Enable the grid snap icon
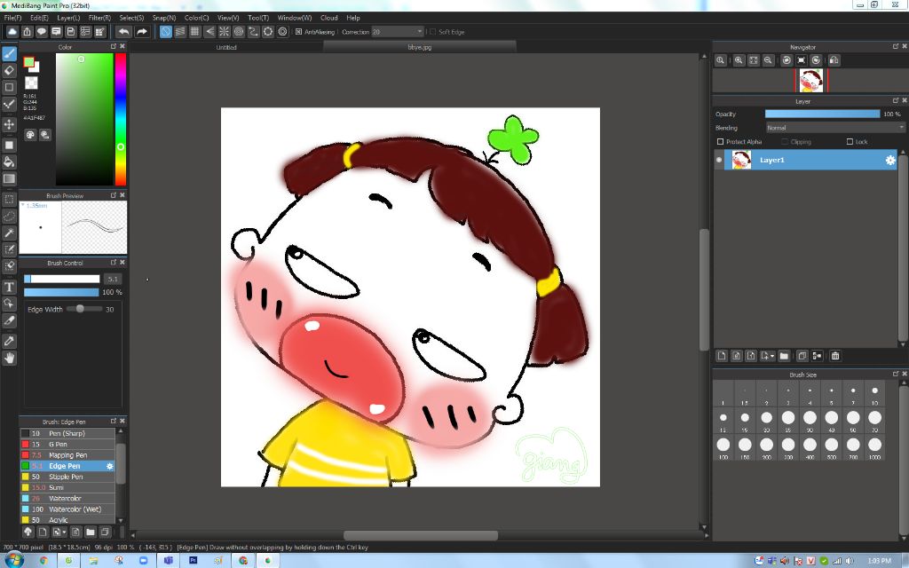 pos(194,32)
